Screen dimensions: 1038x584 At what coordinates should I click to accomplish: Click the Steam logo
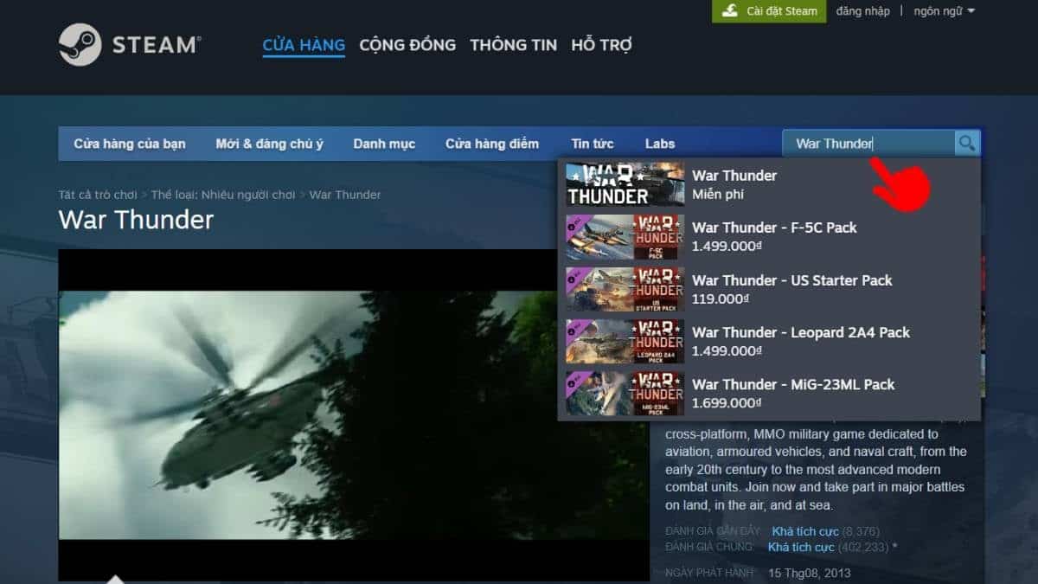pos(130,45)
